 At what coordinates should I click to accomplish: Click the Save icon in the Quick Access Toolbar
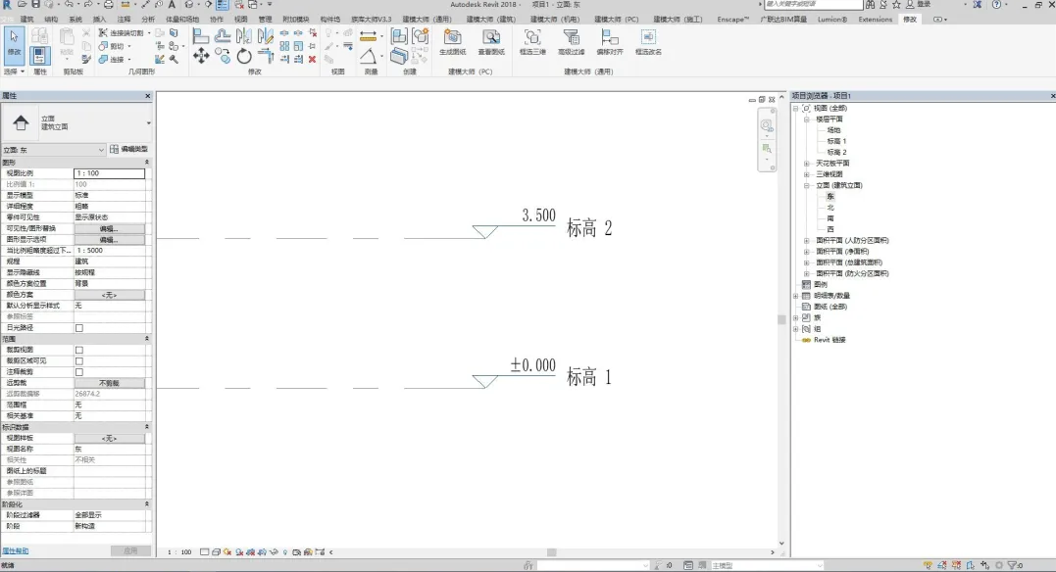pyautogui.click(x=34, y=6)
